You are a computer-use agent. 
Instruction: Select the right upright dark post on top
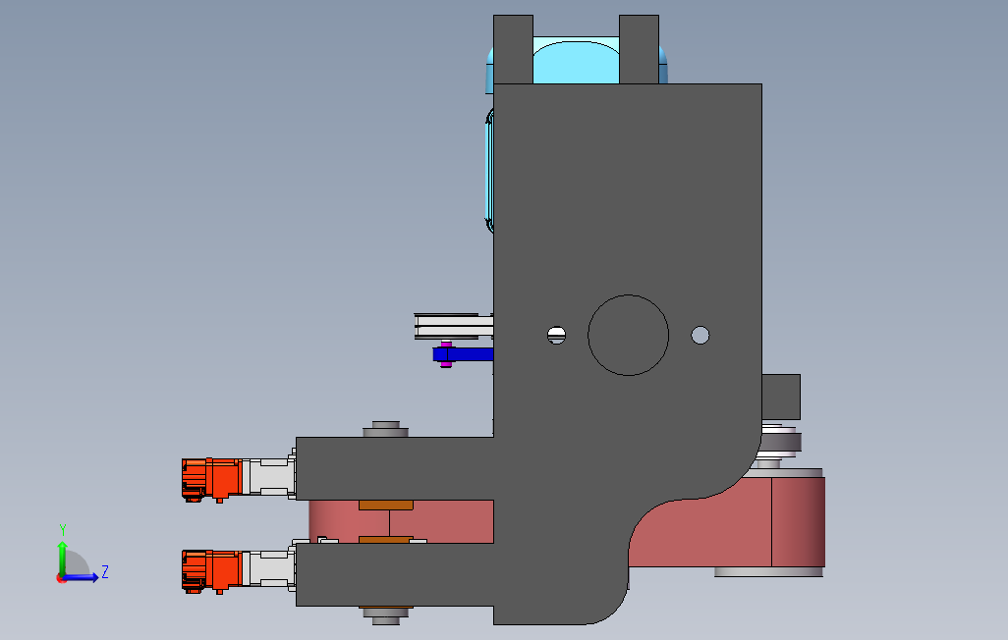(x=639, y=49)
